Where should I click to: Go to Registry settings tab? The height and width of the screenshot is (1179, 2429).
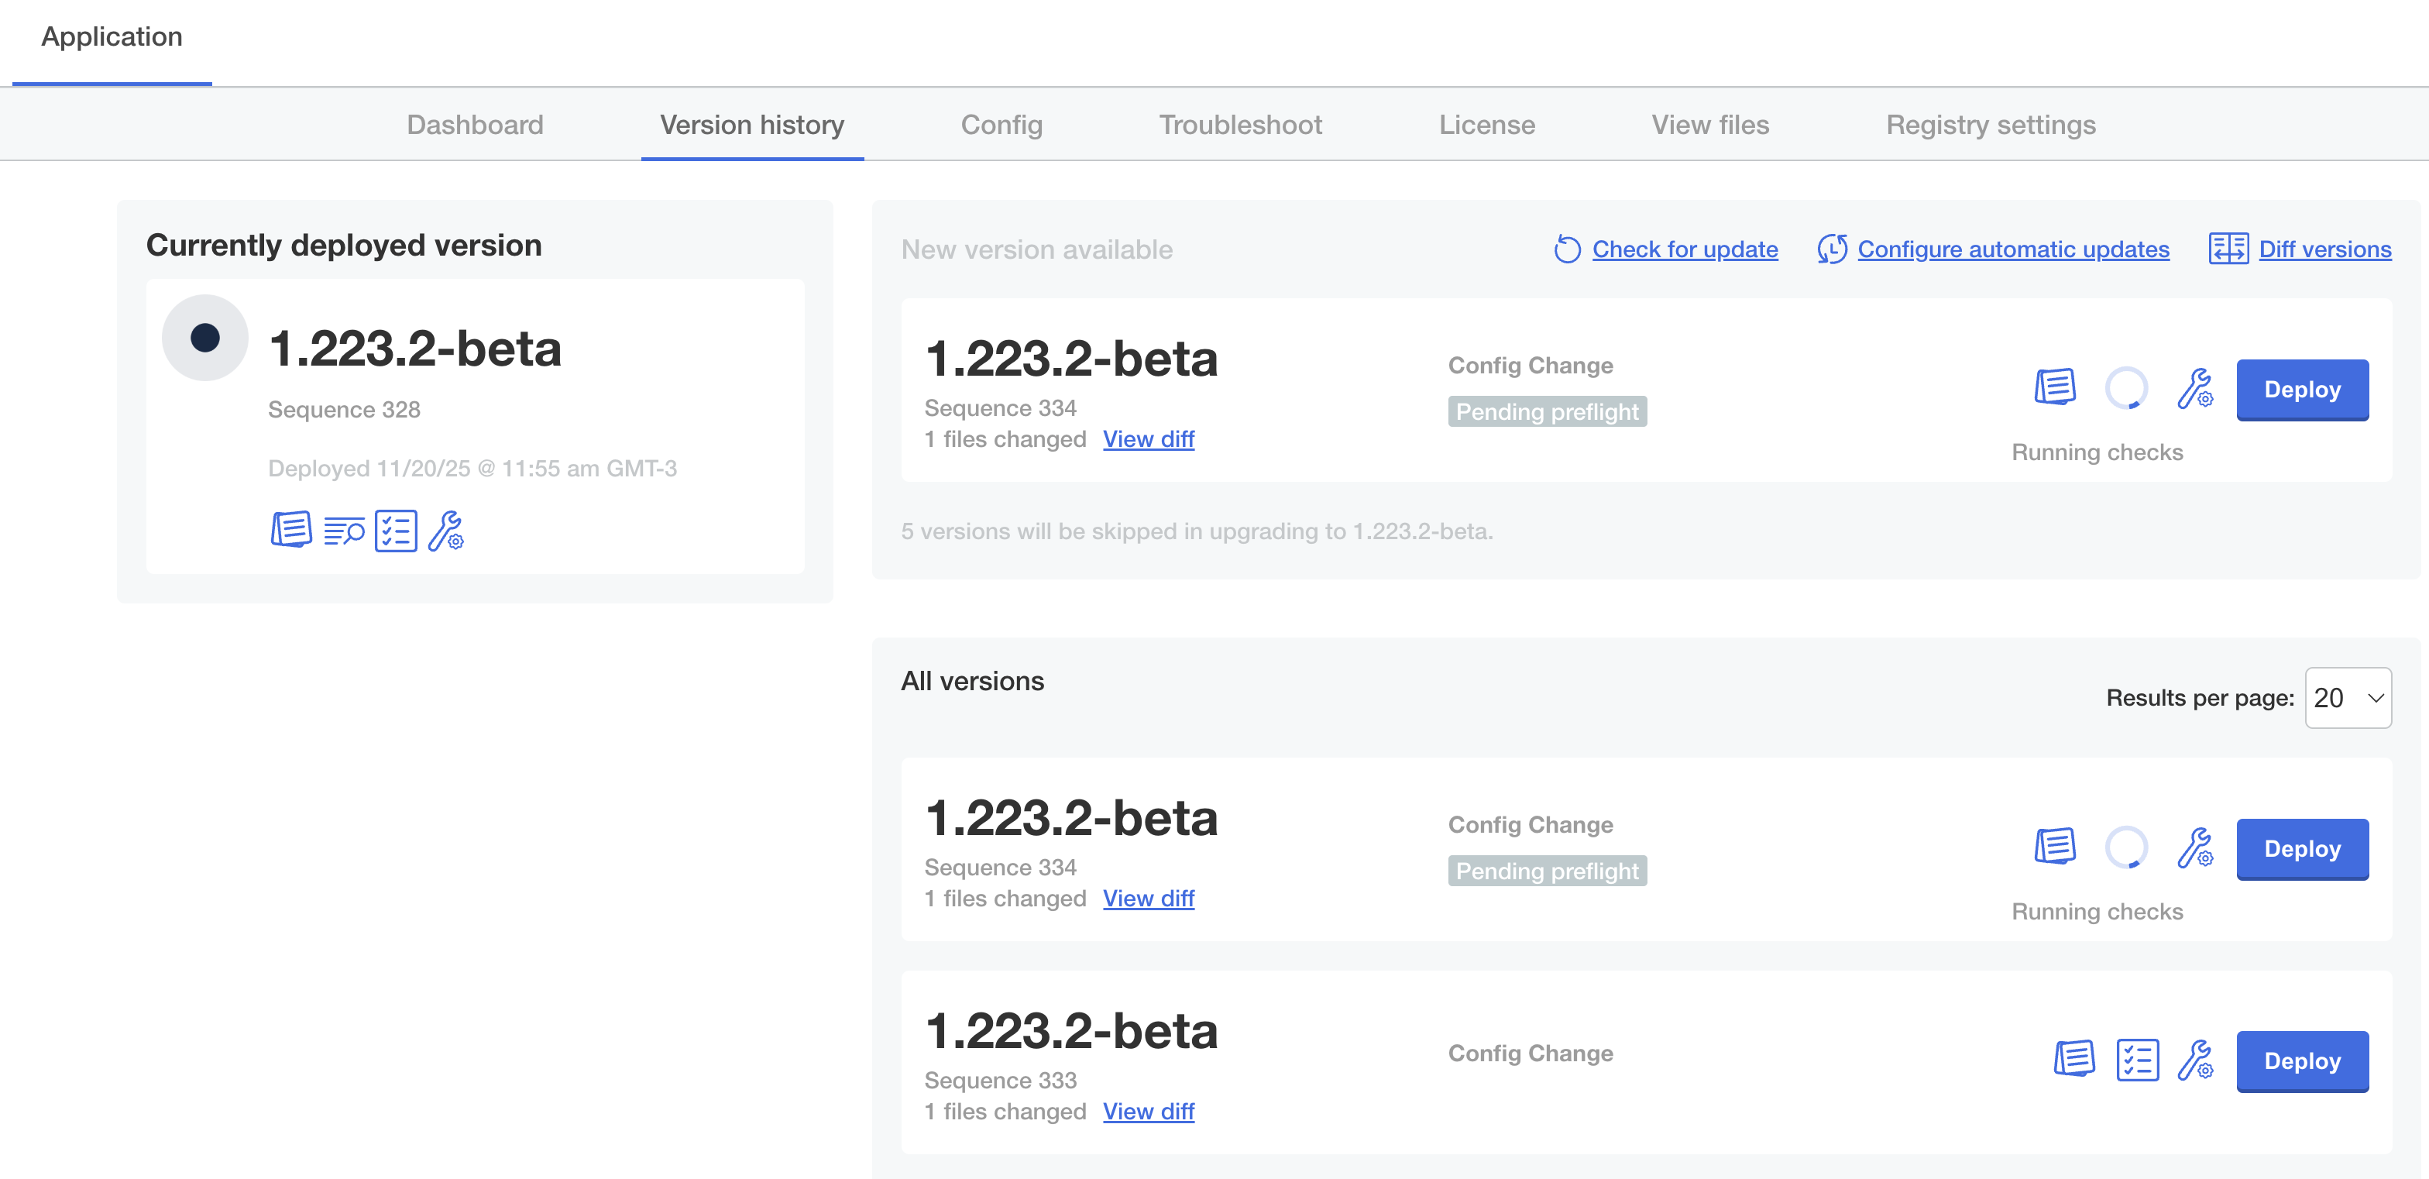pyautogui.click(x=1990, y=125)
